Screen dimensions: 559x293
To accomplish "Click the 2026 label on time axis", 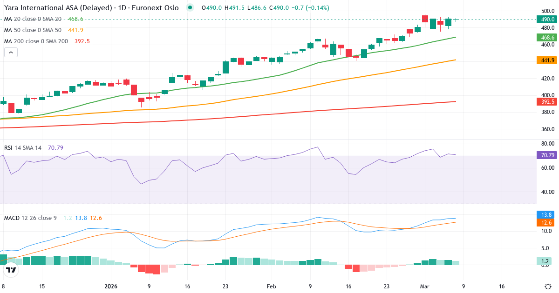I will (111, 286).
